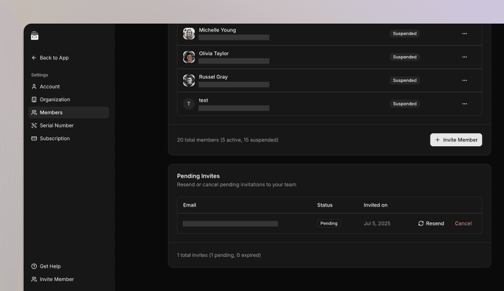Screen dimensions: 504x291
Task: Open options menu for Olivia Taylor
Action: click(x=464, y=57)
